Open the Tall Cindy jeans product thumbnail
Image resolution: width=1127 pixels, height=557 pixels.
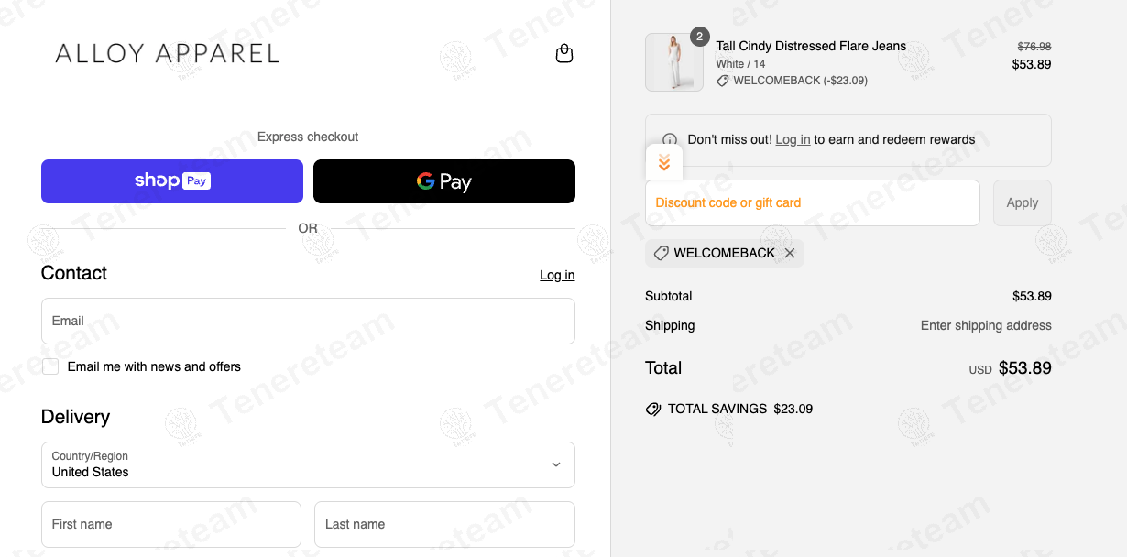pyautogui.click(x=674, y=62)
